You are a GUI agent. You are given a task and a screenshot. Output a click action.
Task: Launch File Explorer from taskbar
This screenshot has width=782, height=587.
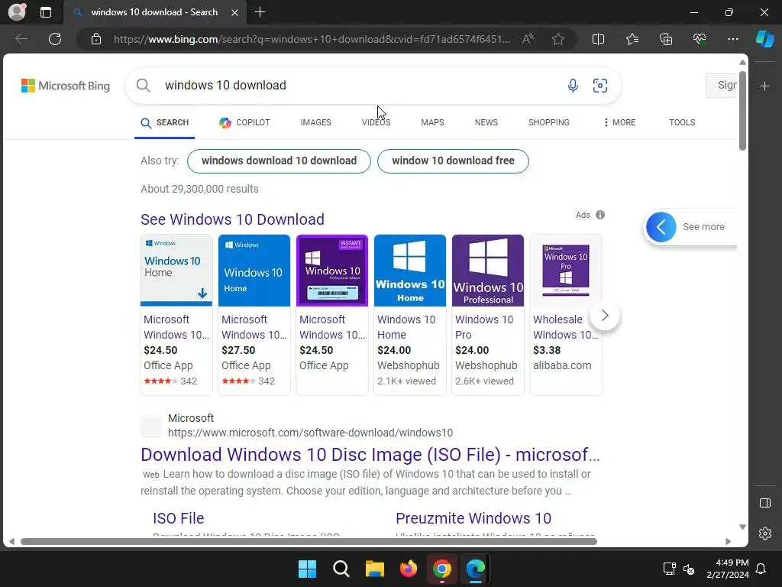tap(374, 569)
